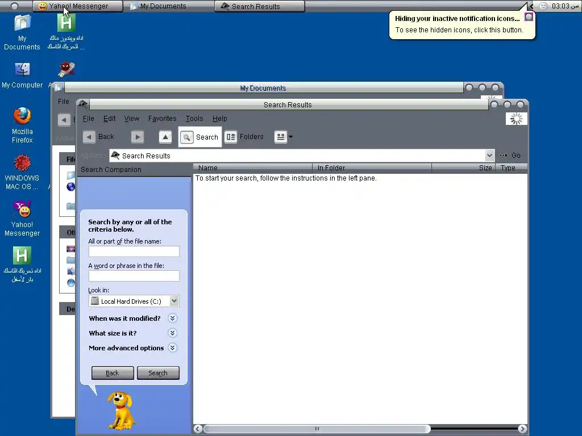Viewport: 582px width, 436px height.
Task: Switch to My Documents taskbar button
Action: point(169,6)
